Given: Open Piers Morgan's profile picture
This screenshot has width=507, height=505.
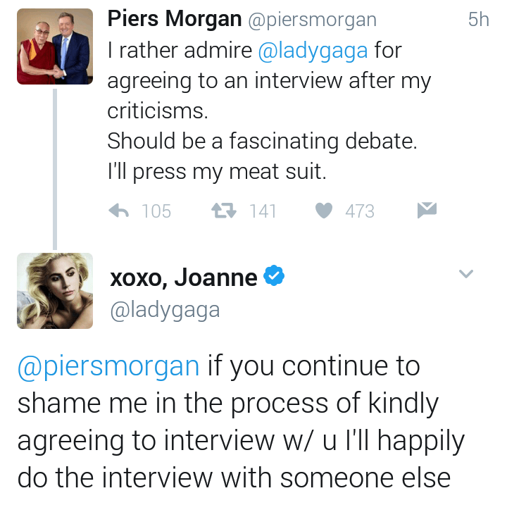Looking at the screenshot, I should click(x=55, y=46).
